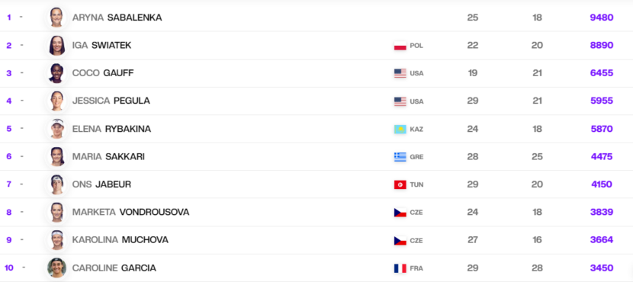Screen dimensions: 633x282
Task: Select Karolina Muchova's headshot
Action: (56, 240)
